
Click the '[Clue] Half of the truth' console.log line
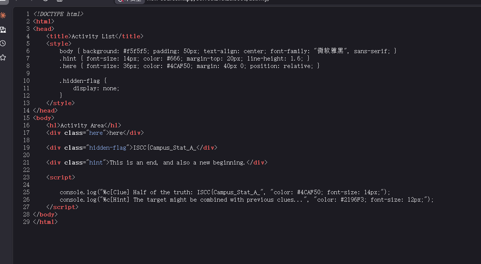tap(225, 192)
